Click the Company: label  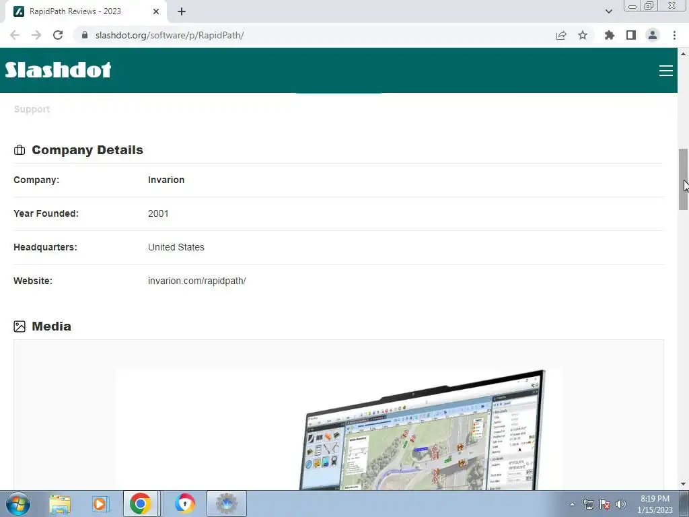click(36, 180)
